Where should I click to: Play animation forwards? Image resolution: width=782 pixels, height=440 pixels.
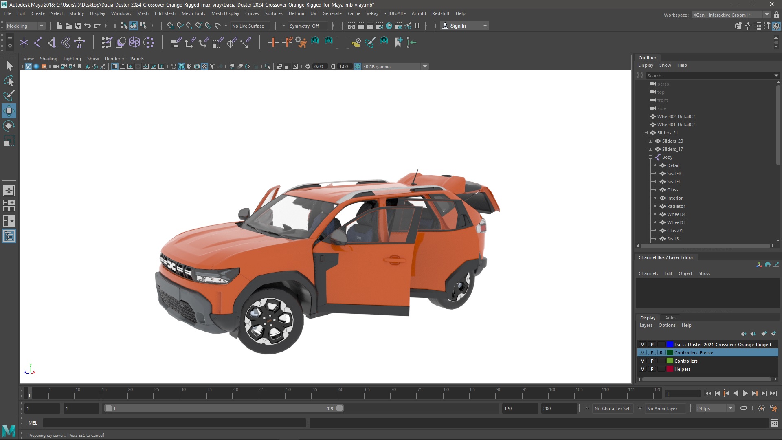pyautogui.click(x=745, y=394)
